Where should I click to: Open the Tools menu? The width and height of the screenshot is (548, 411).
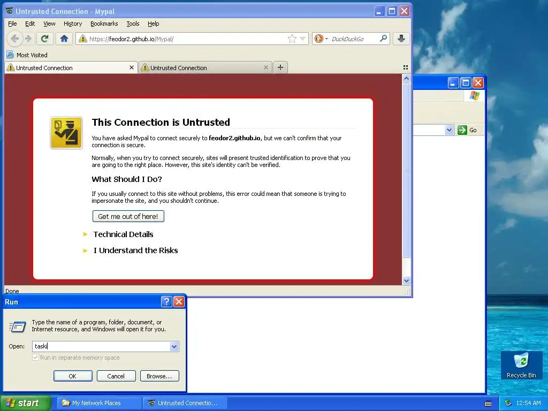pyautogui.click(x=133, y=24)
